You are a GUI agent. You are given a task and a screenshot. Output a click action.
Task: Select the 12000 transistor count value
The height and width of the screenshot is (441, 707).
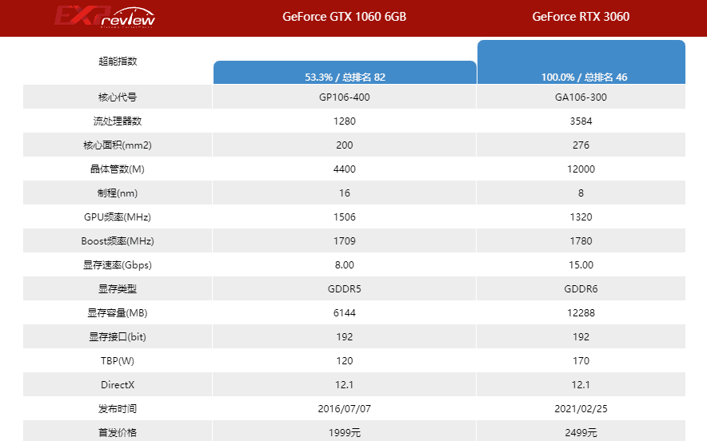pyautogui.click(x=581, y=169)
